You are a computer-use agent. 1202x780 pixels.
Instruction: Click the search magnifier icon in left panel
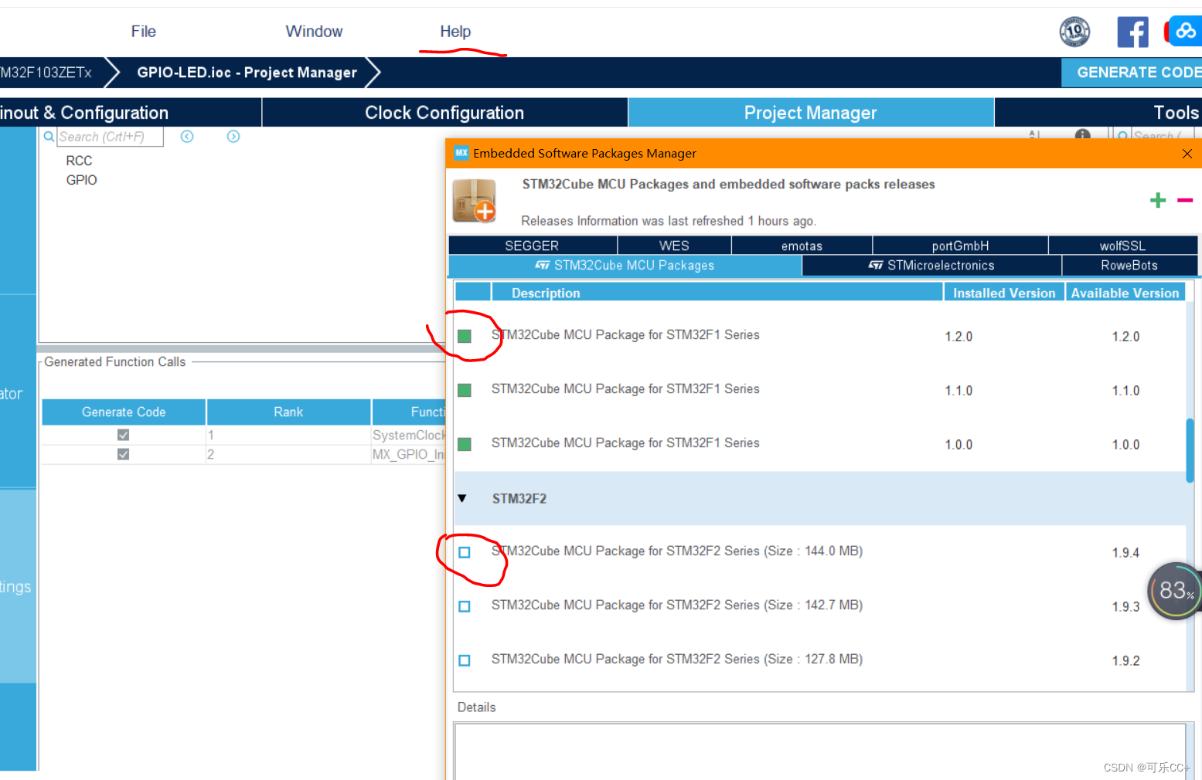click(49, 137)
